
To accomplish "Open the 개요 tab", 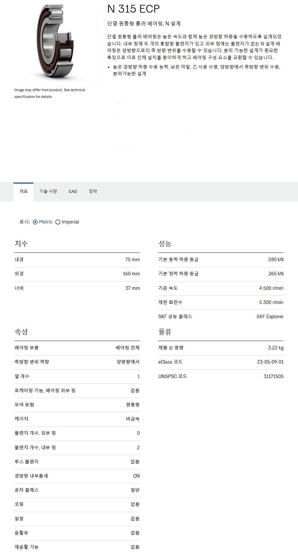I will pyautogui.click(x=23, y=191).
